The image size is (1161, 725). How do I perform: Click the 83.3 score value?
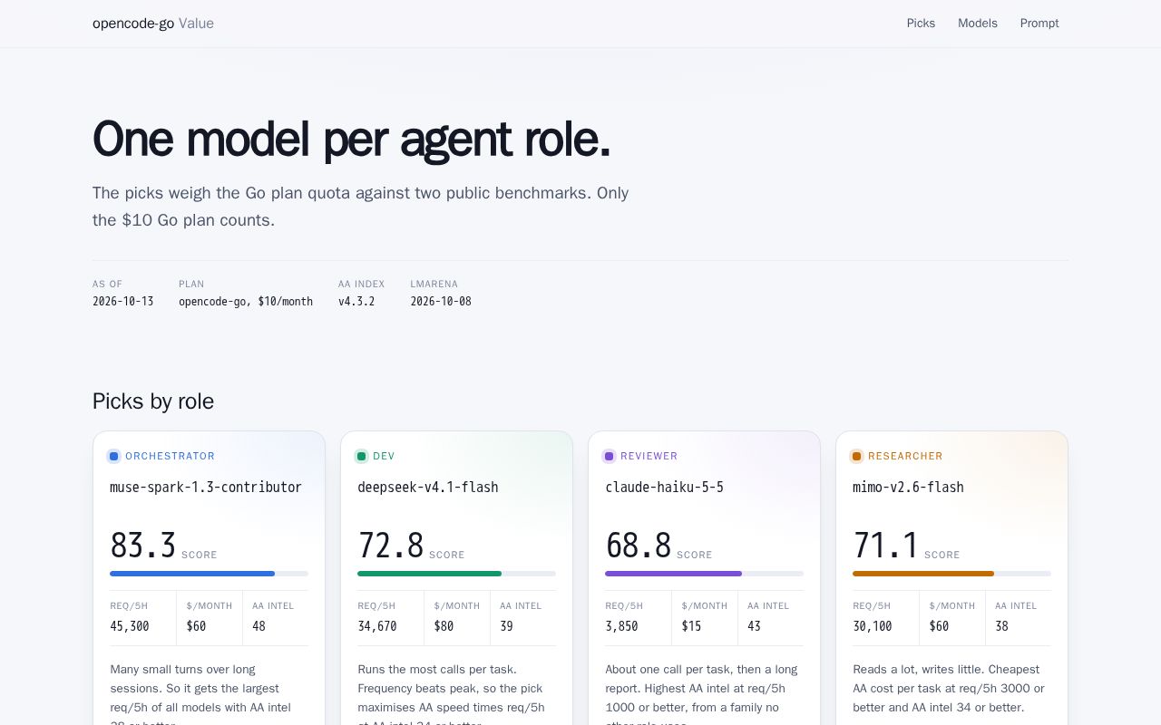click(x=143, y=546)
